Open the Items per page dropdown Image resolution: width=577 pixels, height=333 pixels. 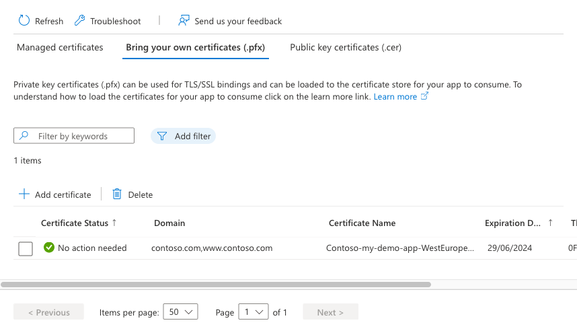(x=180, y=312)
